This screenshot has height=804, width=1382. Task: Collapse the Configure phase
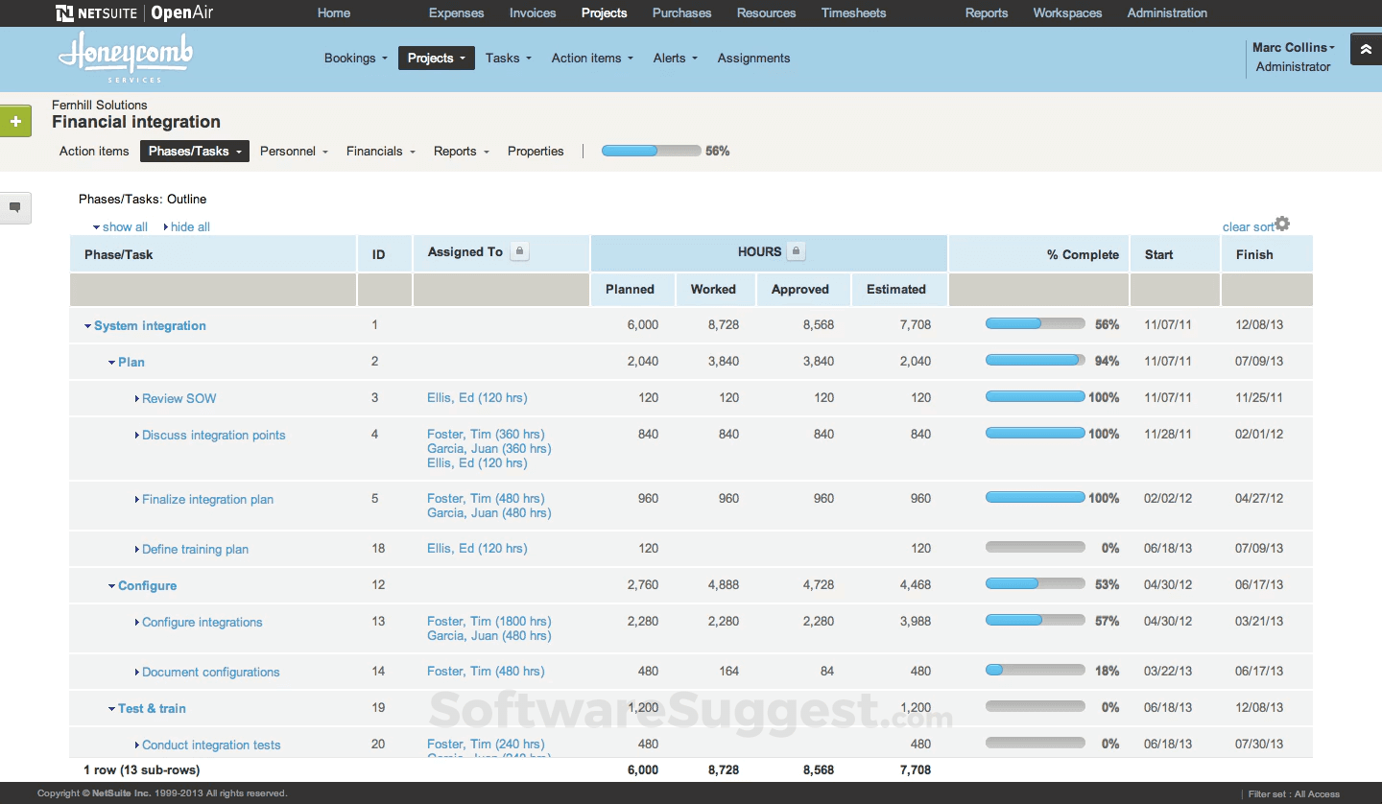[x=111, y=585]
